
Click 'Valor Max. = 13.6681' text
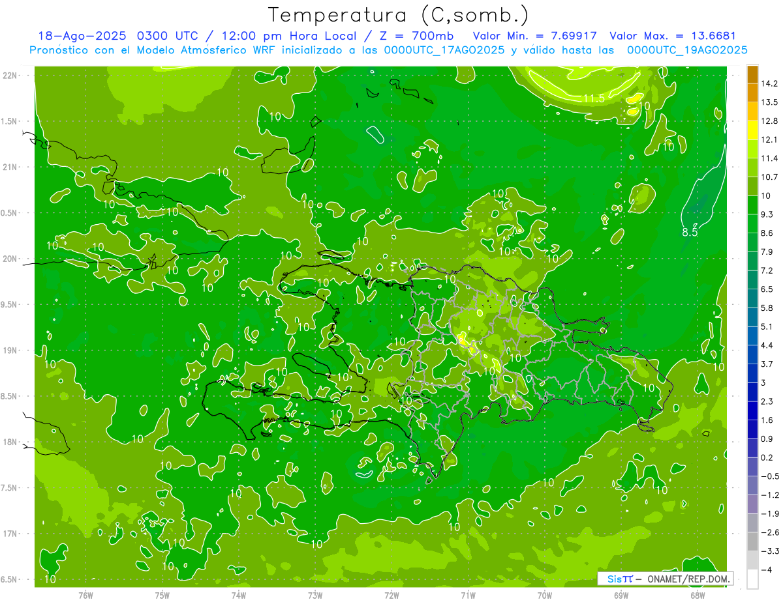673,36
